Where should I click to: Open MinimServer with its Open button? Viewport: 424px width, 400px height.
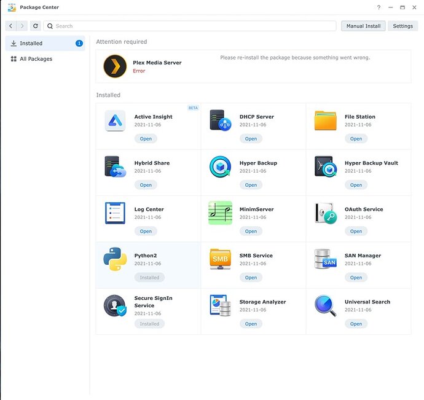click(x=251, y=231)
